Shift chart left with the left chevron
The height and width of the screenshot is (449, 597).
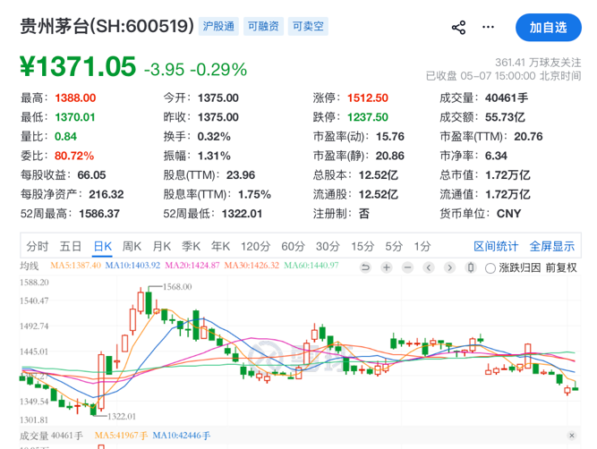tap(429, 267)
